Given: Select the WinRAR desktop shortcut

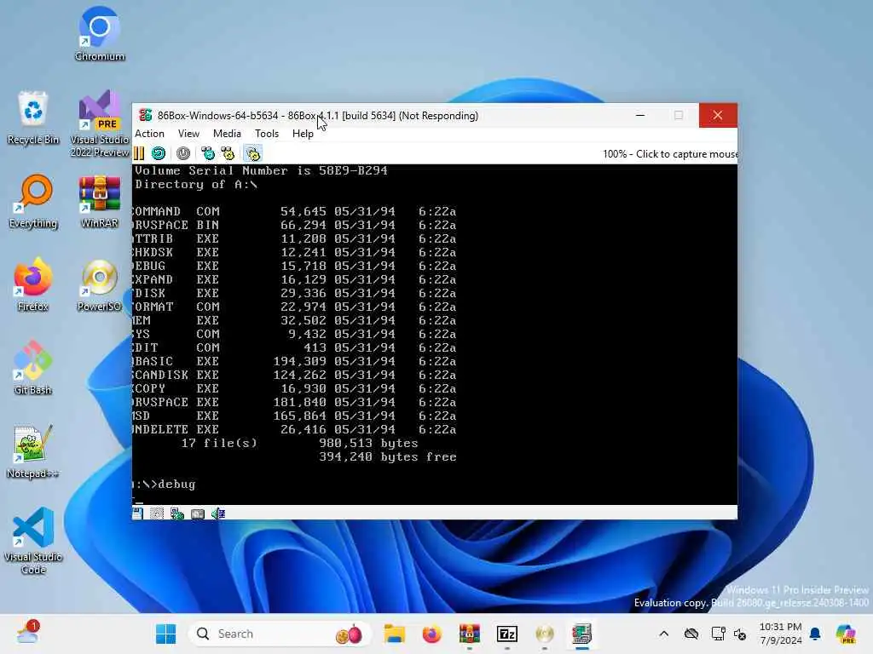Looking at the screenshot, I should [100, 201].
